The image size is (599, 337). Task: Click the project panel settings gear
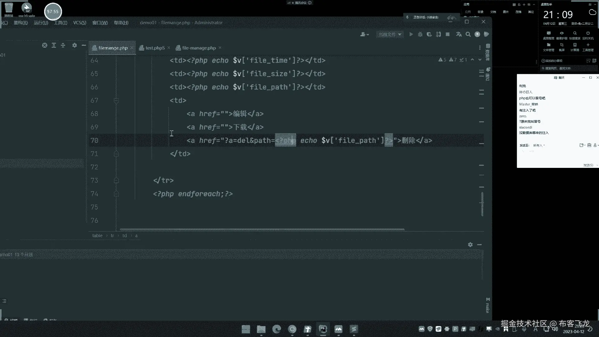[x=74, y=46]
